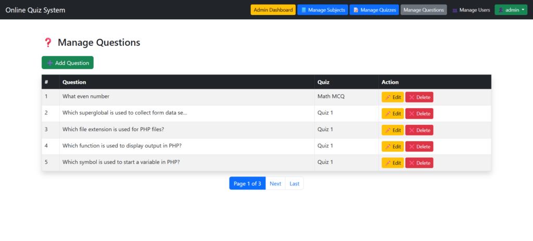Image resolution: width=533 pixels, height=241 pixels.
Task: Select 'Which symbol is used to start a variable in PHP?'
Action: point(121,162)
